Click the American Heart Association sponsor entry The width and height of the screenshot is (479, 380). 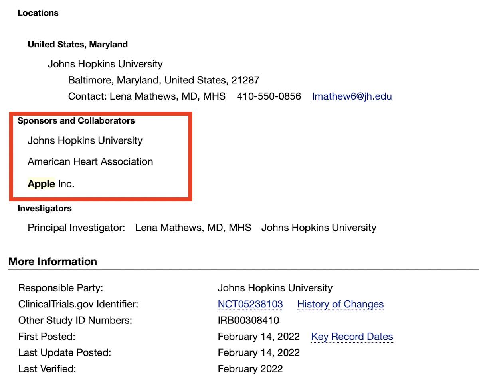click(x=90, y=162)
